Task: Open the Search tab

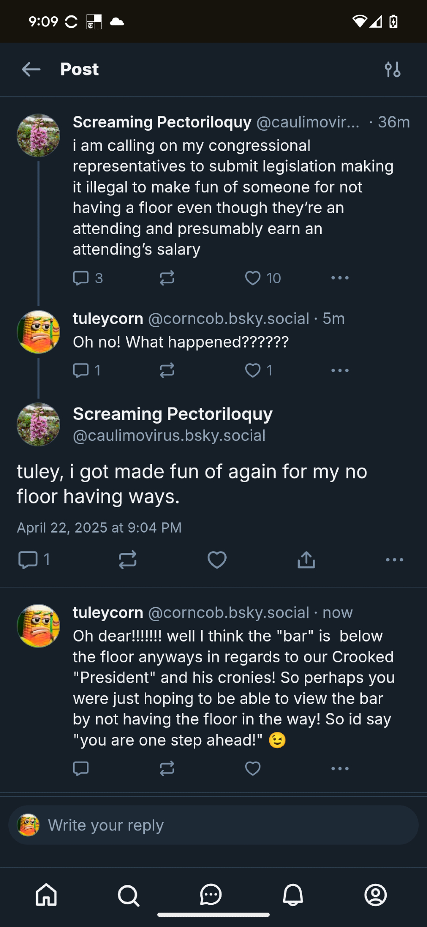Action: point(128,895)
